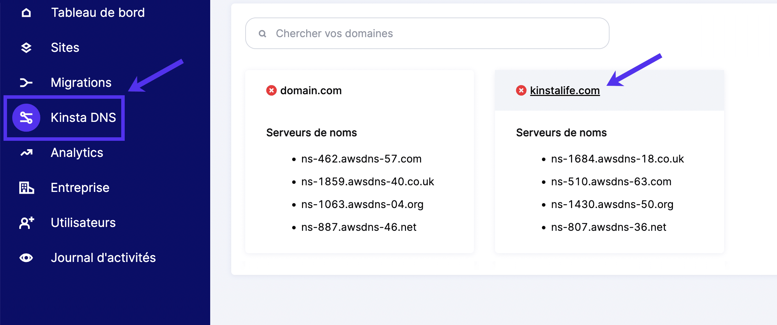Viewport: 777px width, 325px height.
Task: Select the highlighted Kinsta DNS item
Action: [x=83, y=118]
